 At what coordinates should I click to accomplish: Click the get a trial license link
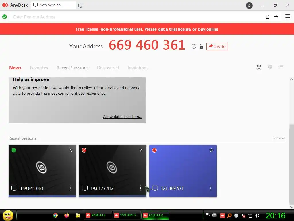pos(174,29)
